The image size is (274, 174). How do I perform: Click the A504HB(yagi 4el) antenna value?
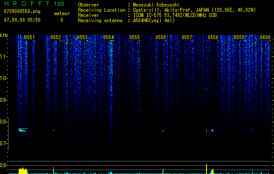154,20
